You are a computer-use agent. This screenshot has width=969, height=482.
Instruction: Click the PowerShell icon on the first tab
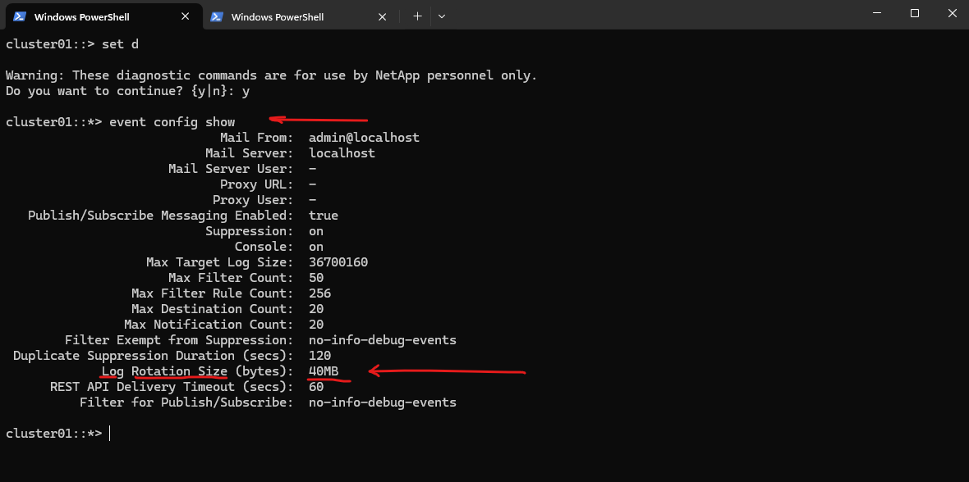click(x=20, y=16)
